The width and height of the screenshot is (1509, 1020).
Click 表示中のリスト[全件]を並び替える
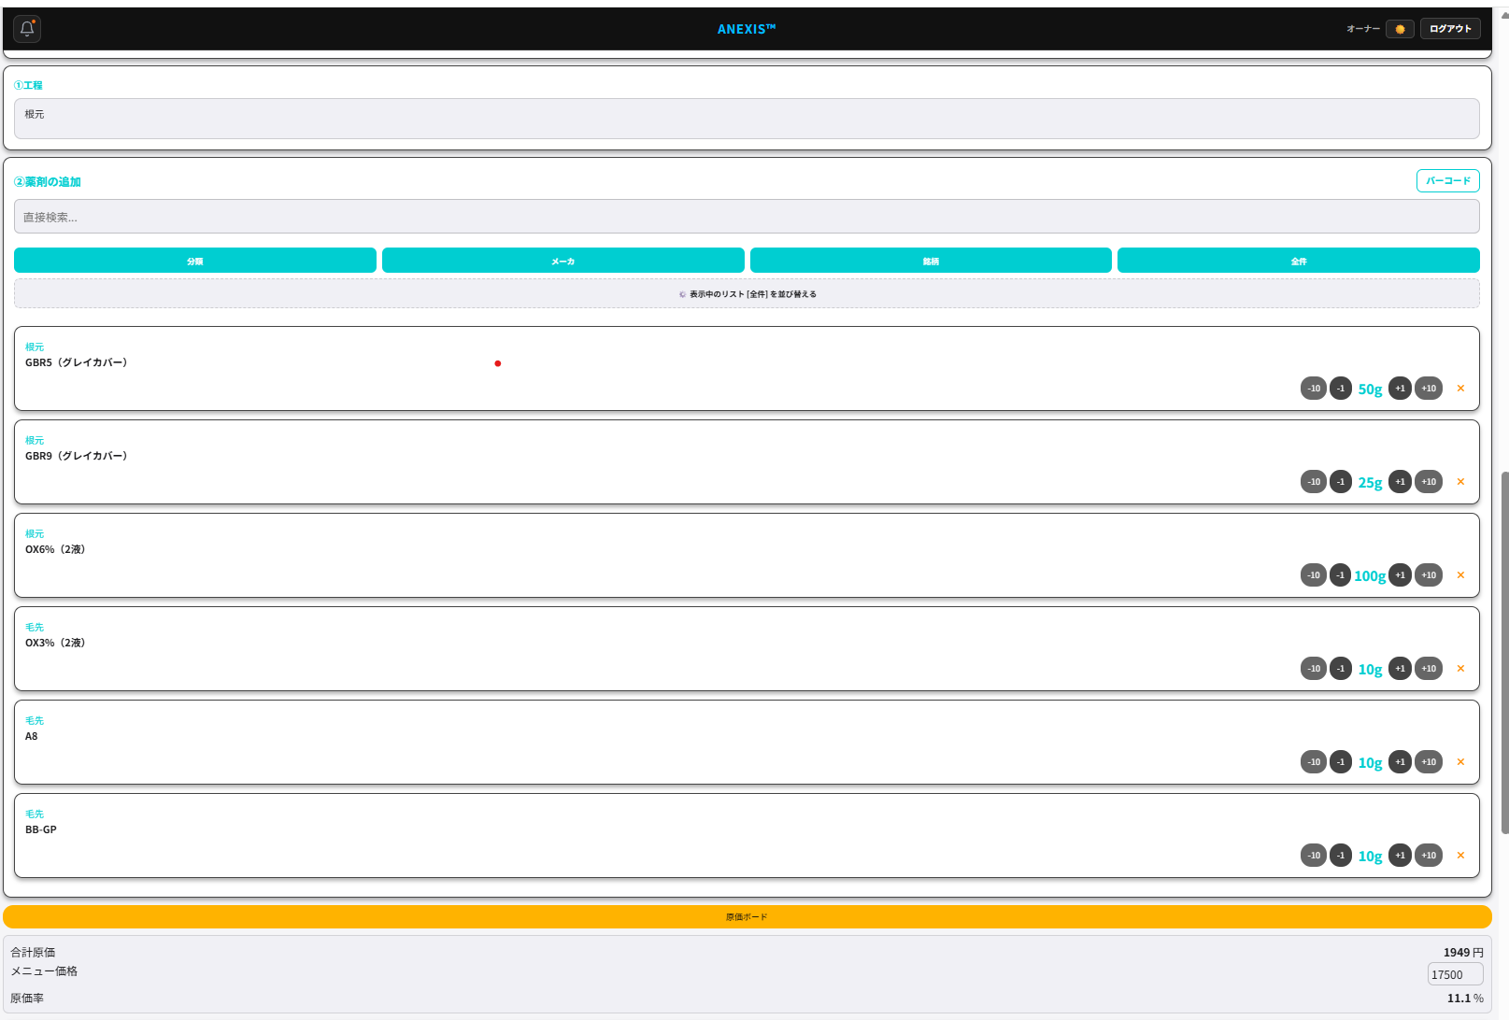pyautogui.click(x=747, y=293)
